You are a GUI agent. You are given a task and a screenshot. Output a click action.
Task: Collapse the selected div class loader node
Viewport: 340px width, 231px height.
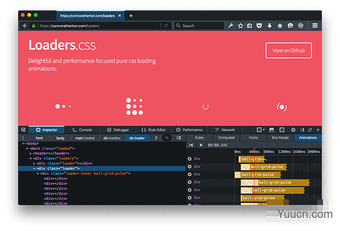(34, 168)
